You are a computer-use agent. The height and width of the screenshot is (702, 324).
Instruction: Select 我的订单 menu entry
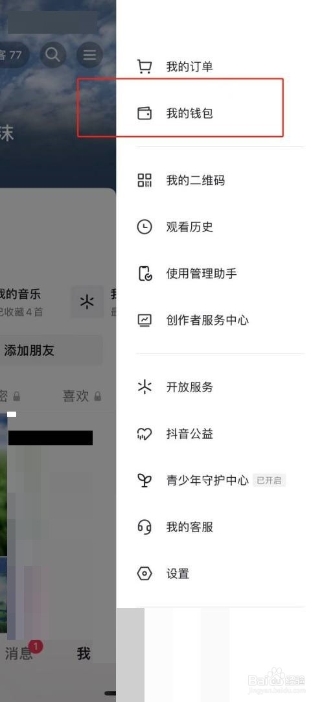tap(220, 67)
